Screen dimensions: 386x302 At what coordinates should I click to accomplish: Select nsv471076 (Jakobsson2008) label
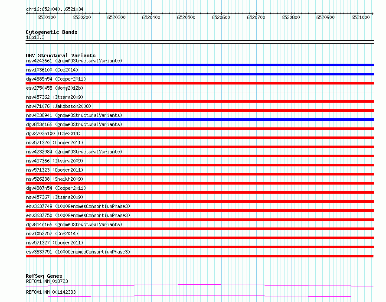(59, 106)
